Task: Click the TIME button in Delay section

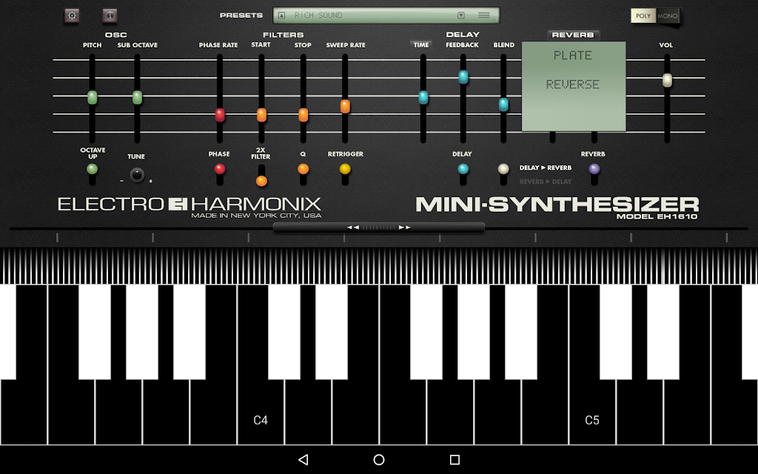Action: click(421, 45)
